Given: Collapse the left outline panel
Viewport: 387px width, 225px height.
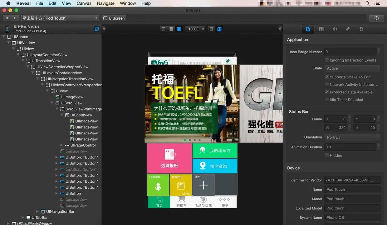Looking at the screenshot, I should [x=104, y=29].
